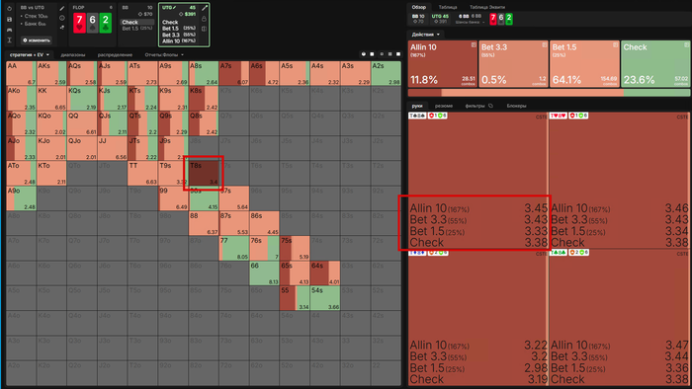Screen dimensions: 692x389
Task: Click the tag icon next to фильтры
Action: click(490, 106)
